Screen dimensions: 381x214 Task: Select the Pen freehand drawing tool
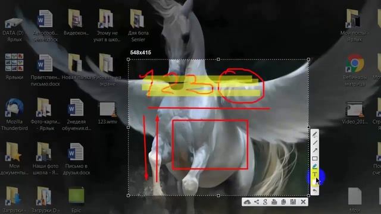point(315,135)
